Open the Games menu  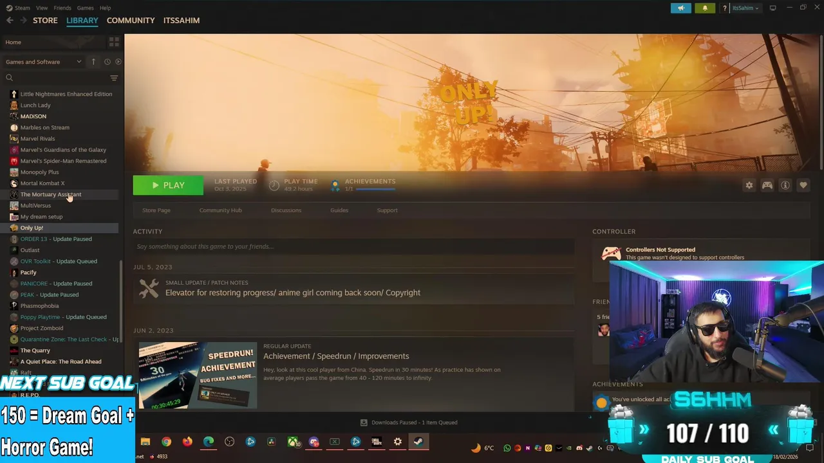coord(86,8)
